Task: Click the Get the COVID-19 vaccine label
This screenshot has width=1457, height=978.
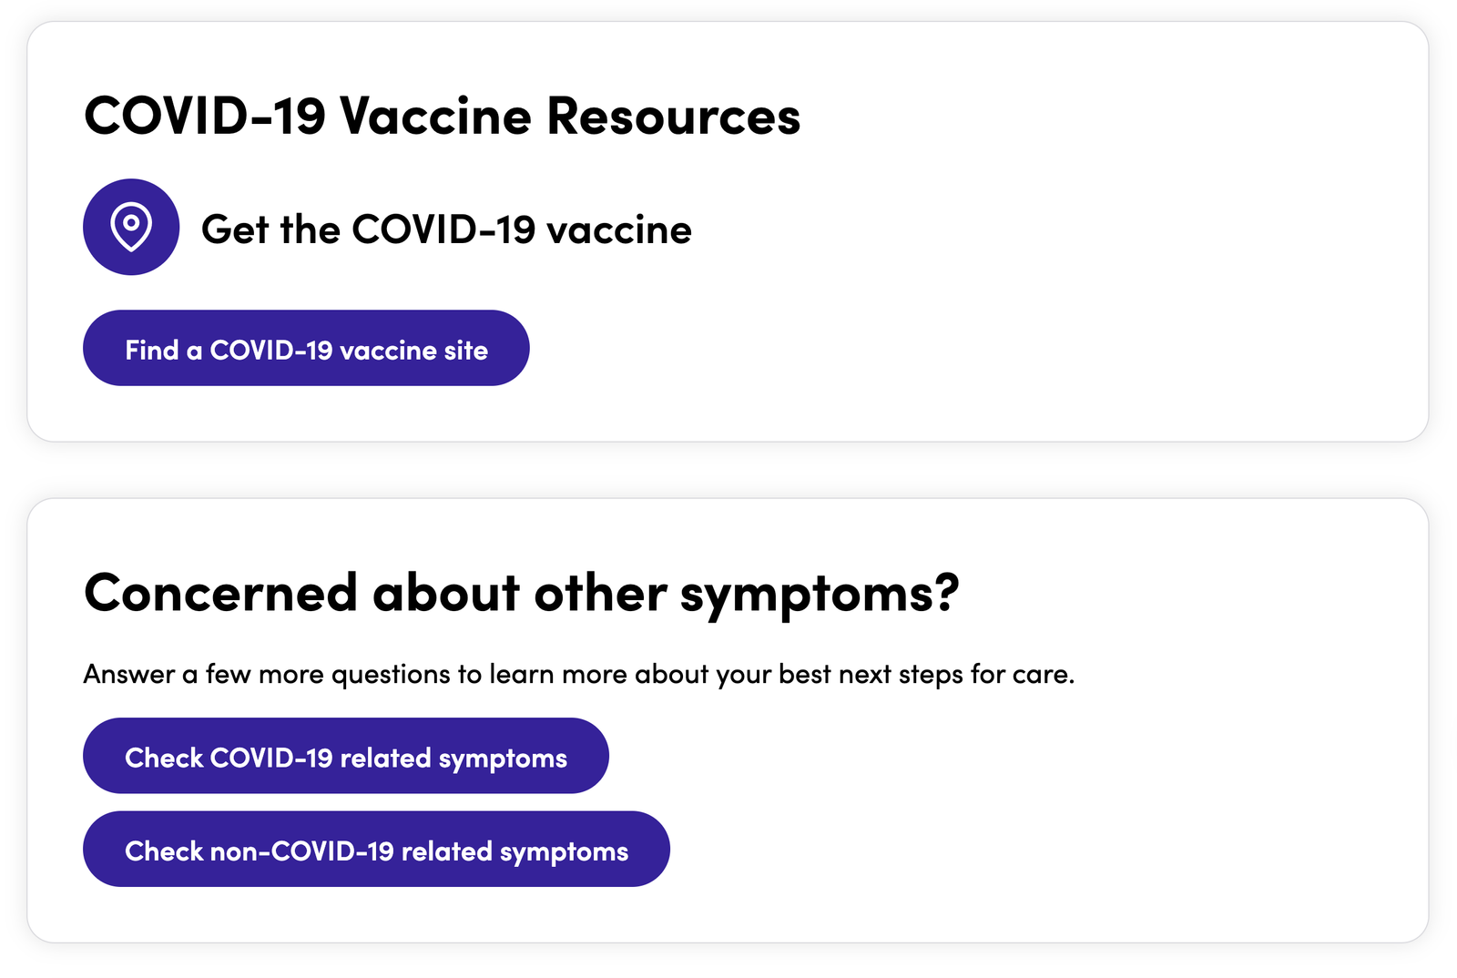Action: [x=446, y=229]
